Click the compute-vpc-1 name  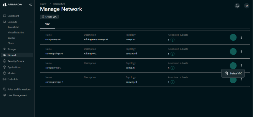[53, 39]
